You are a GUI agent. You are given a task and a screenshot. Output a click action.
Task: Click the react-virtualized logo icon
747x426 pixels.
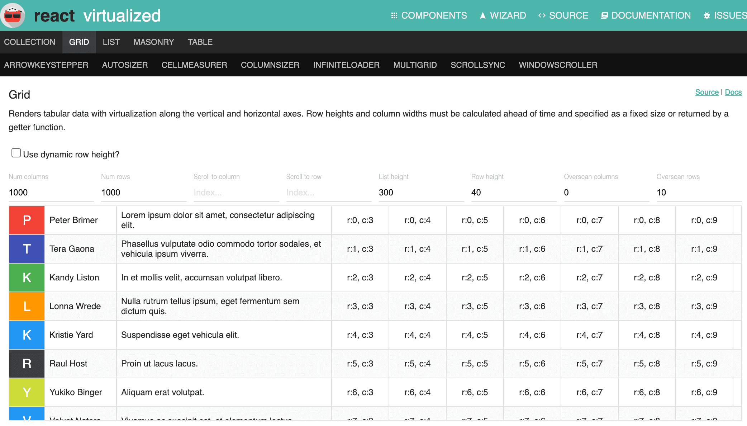point(14,16)
